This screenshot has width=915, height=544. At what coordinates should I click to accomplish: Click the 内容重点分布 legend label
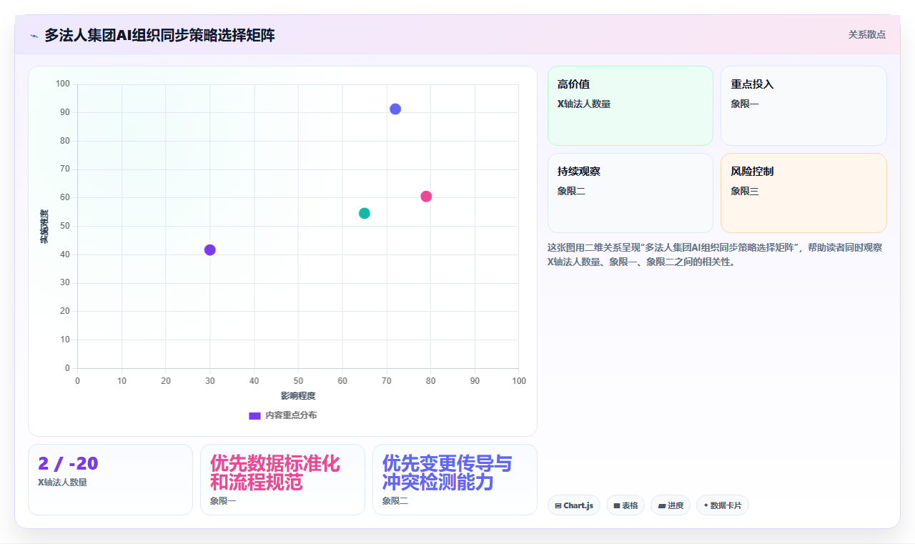click(x=291, y=415)
